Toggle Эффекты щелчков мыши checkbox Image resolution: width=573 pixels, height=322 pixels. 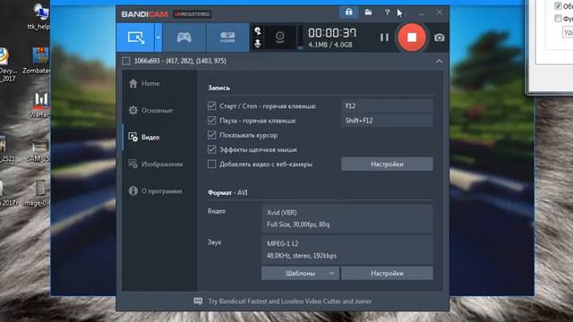(211, 149)
